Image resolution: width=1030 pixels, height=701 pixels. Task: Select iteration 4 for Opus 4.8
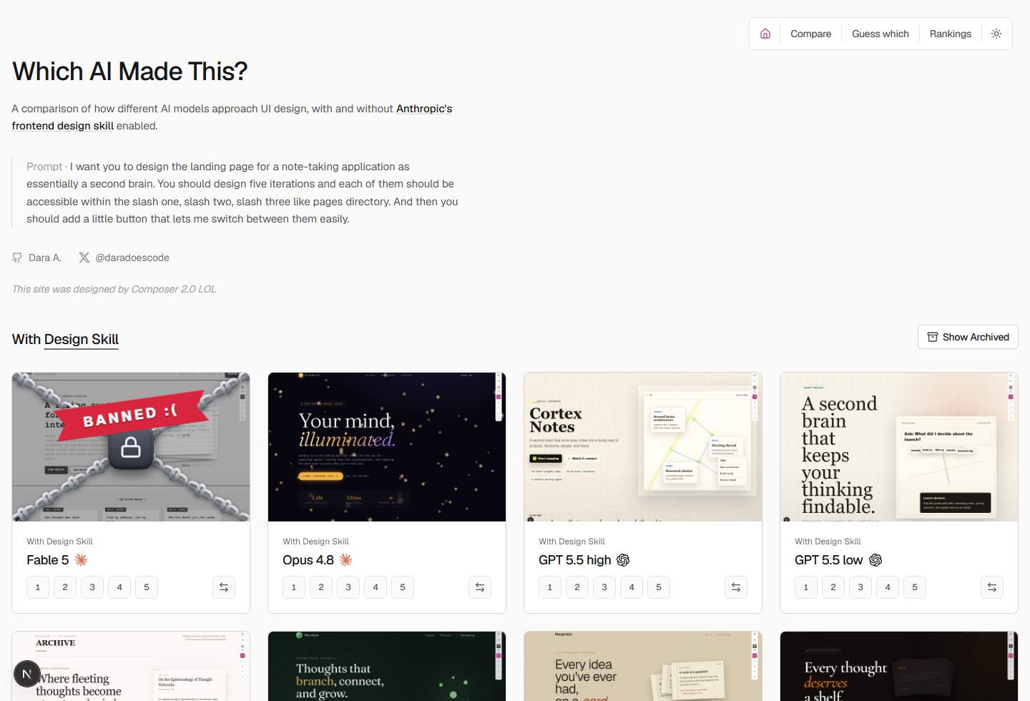(376, 587)
